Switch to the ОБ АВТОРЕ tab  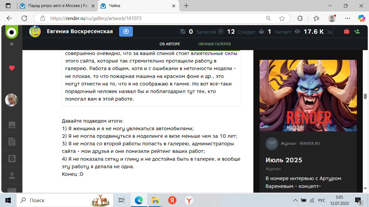pyautogui.click(x=170, y=44)
